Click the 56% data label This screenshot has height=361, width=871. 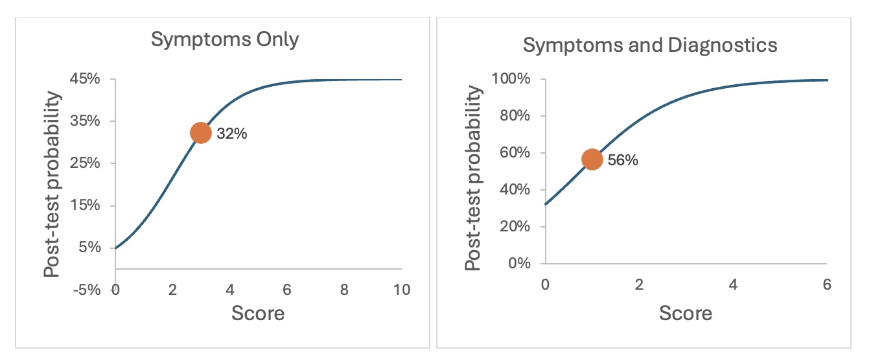point(623,160)
